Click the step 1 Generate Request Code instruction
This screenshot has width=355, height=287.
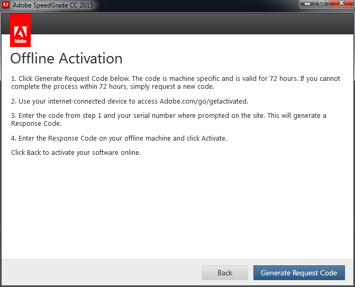point(176,82)
